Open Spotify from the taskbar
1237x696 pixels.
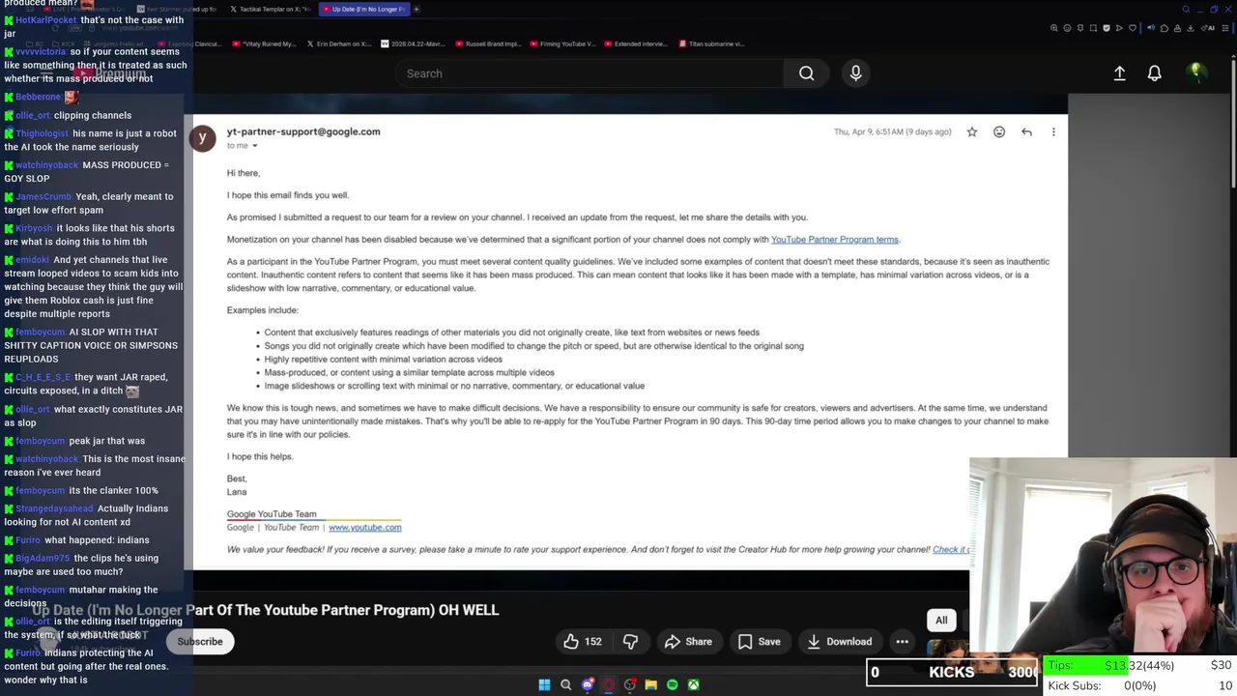pyautogui.click(x=672, y=684)
